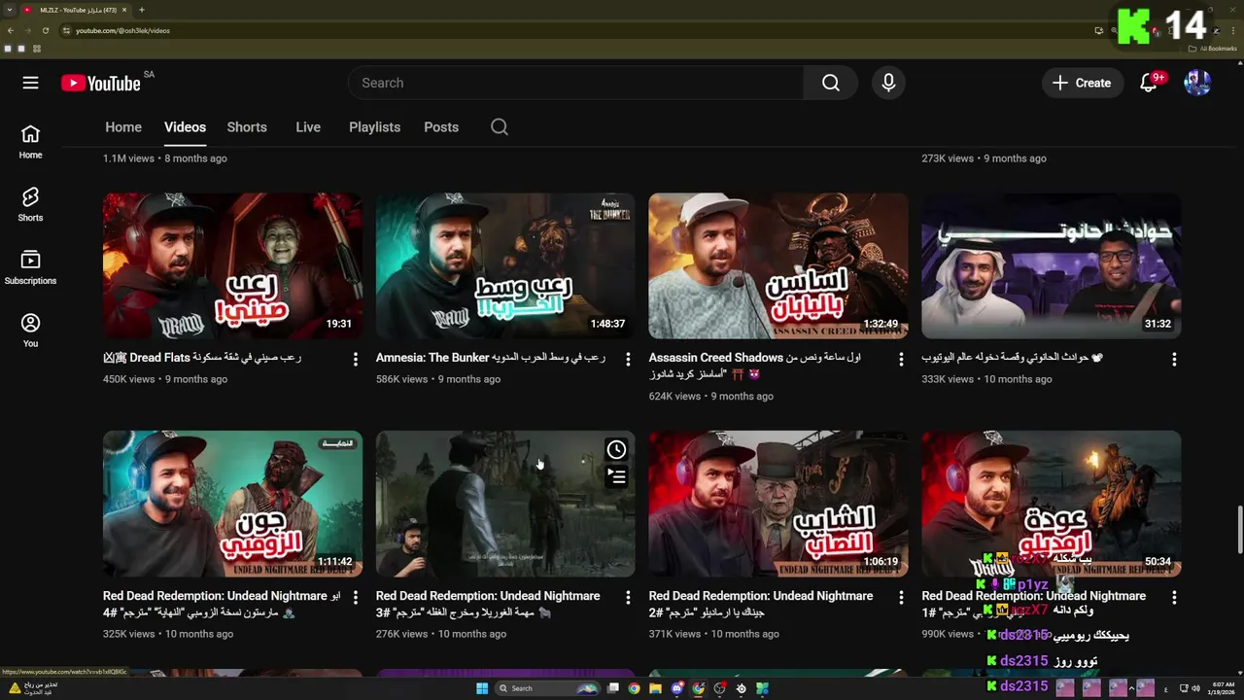1244x700 pixels.
Task: Start voice search with the microphone
Action: point(888,83)
